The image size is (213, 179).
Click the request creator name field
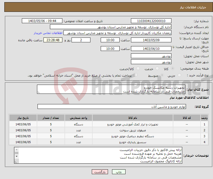(x=117, y=33)
